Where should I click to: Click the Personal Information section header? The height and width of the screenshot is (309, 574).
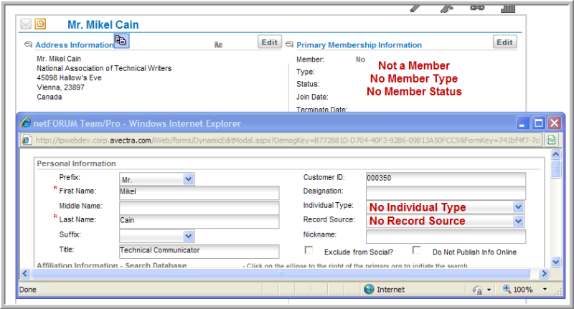click(76, 163)
